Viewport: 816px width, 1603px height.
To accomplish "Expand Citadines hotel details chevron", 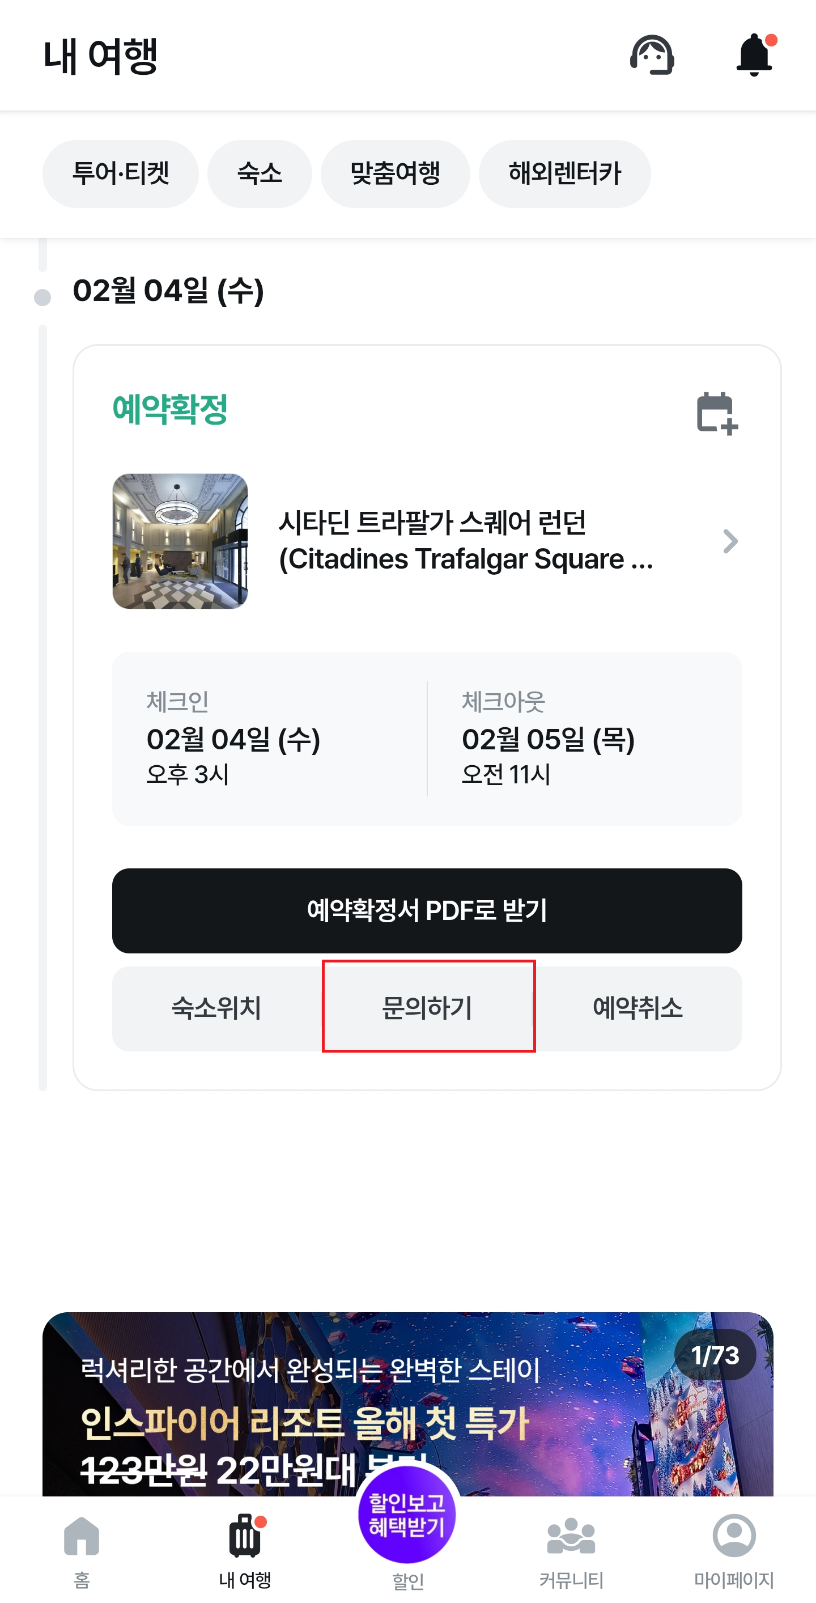I will coord(730,541).
